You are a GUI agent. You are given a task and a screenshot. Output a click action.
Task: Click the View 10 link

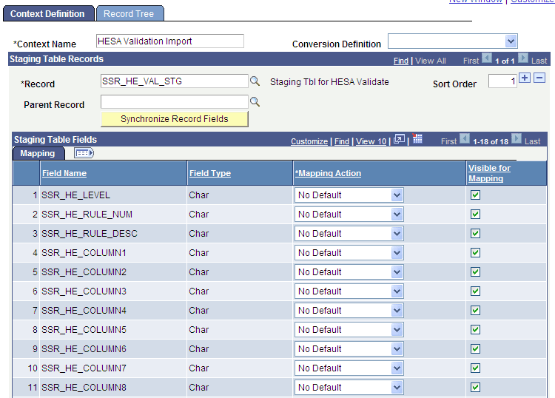371,141
